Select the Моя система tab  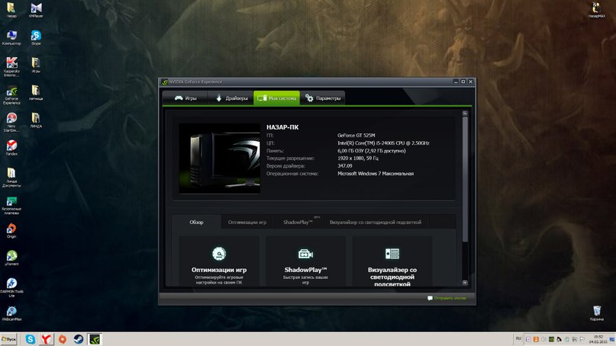tap(276, 98)
